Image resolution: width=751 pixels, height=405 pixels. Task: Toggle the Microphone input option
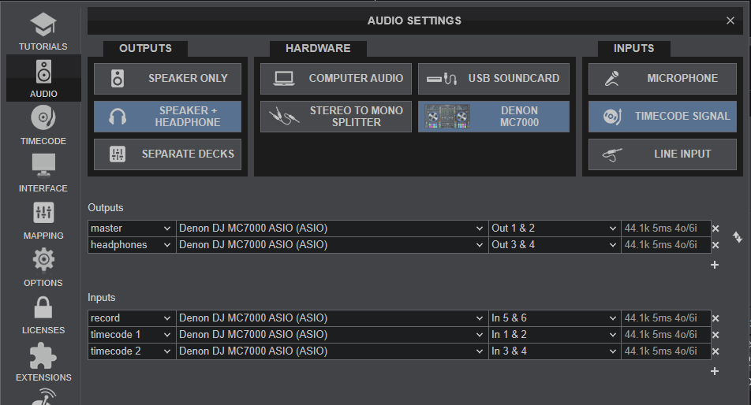(661, 79)
